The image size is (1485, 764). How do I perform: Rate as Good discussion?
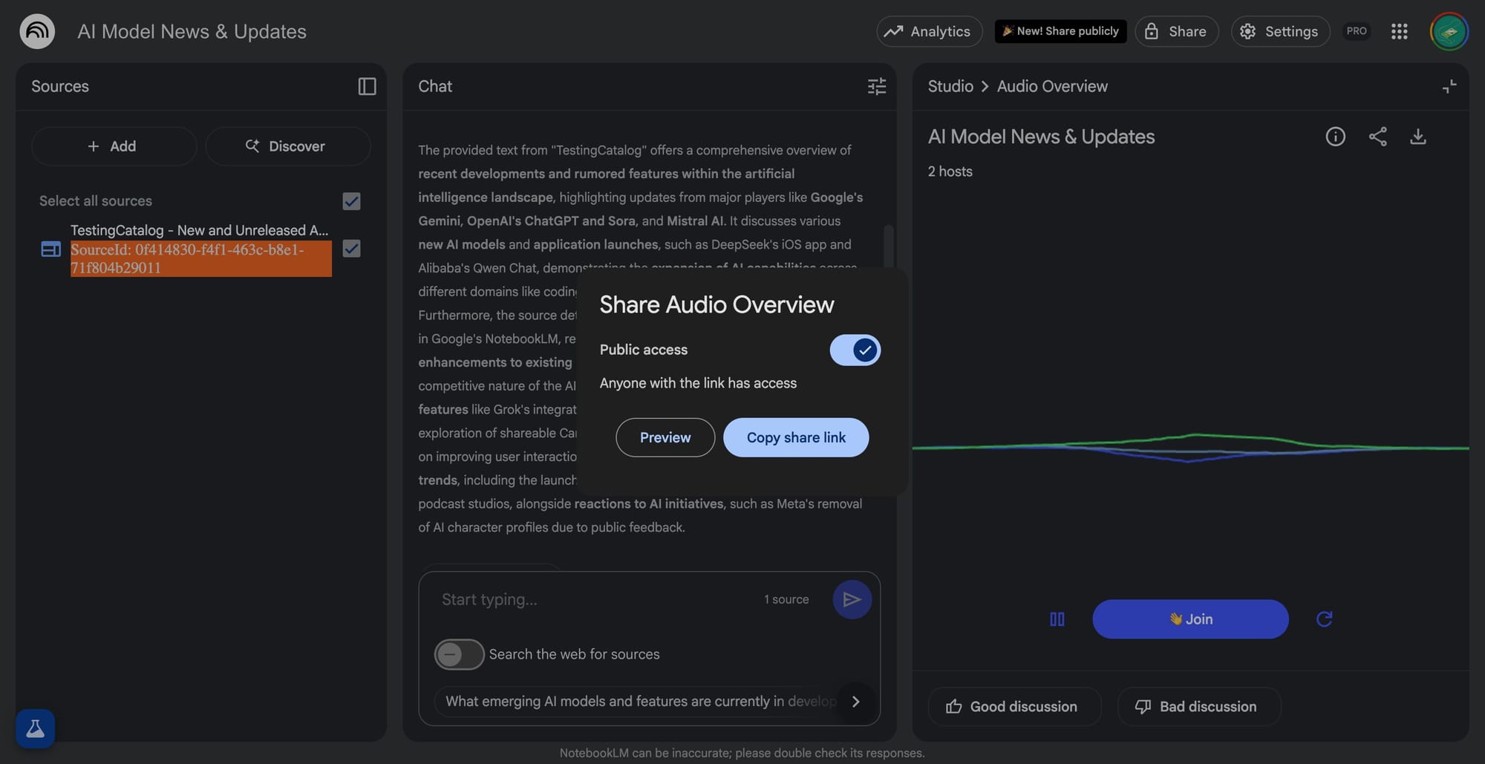tap(1014, 707)
